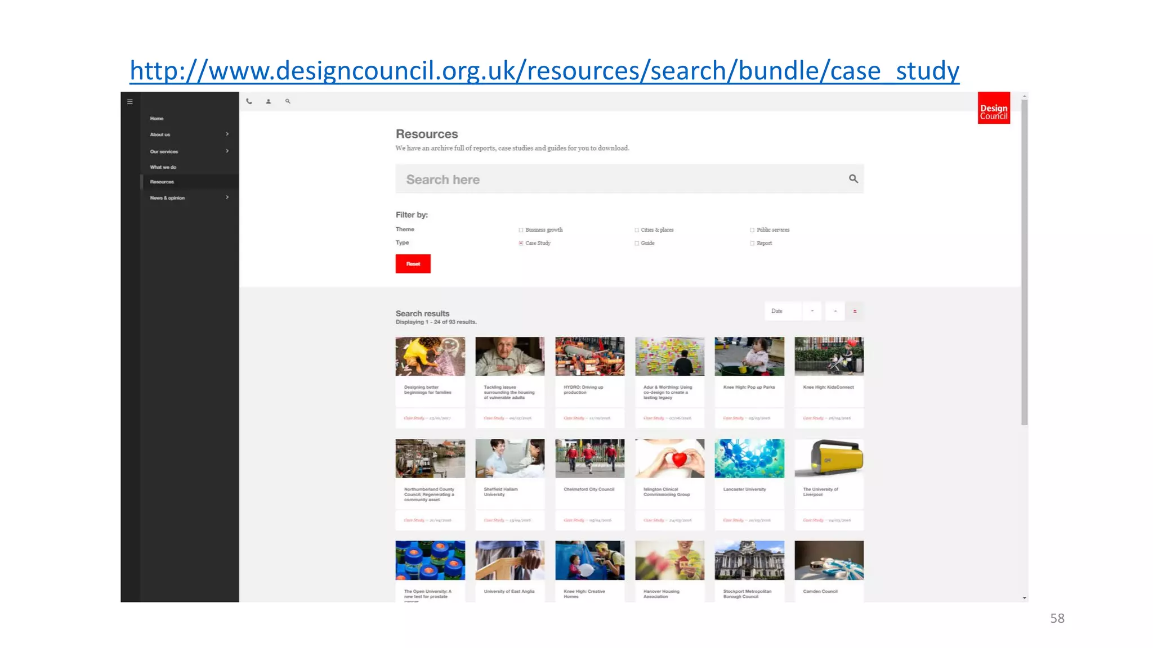This screenshot has height=648, width=1153.
Task: Open Tackling issues surrounding housing thumbnail
Action: point(510,356)
